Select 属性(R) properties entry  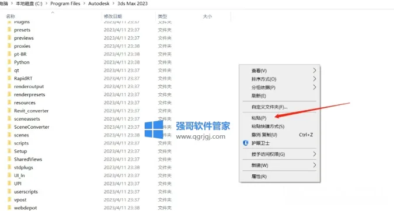280,177
